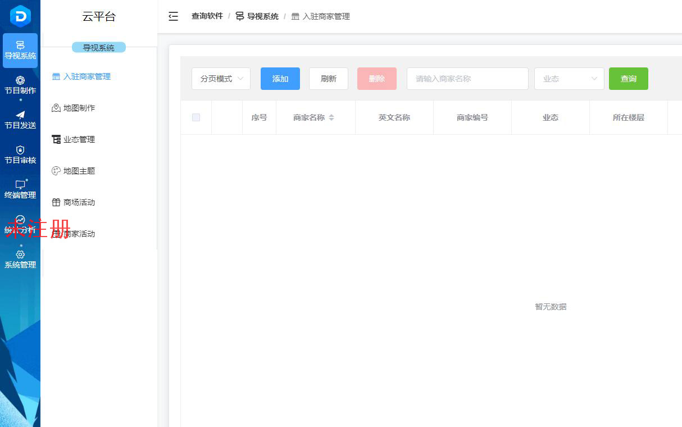
Task: Open the 业态 filter dropdown
Action: pyautogui.click(x=569, y=79)
